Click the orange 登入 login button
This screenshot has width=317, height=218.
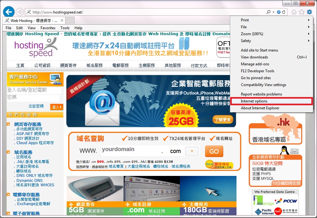(x=57, y=107)
